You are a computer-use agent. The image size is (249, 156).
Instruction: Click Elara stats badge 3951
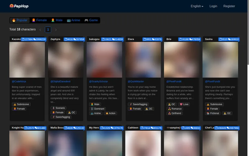152,39
